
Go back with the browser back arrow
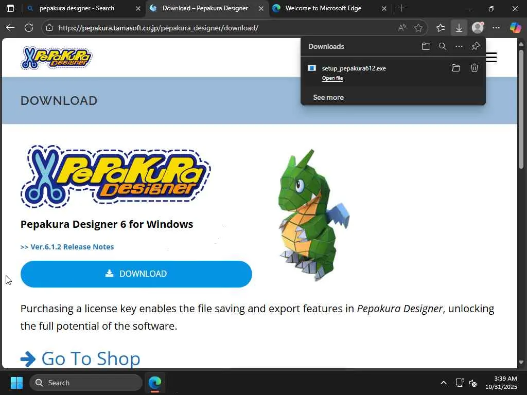[x=10, y=28]
